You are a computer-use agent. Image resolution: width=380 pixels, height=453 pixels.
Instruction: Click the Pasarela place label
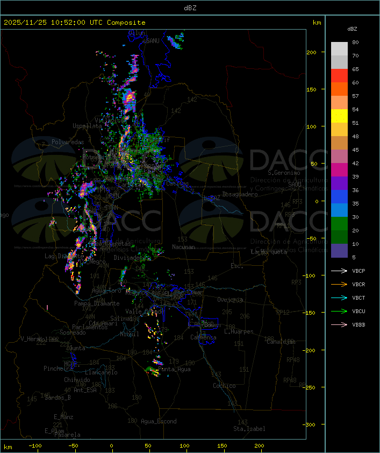(67, 435)
